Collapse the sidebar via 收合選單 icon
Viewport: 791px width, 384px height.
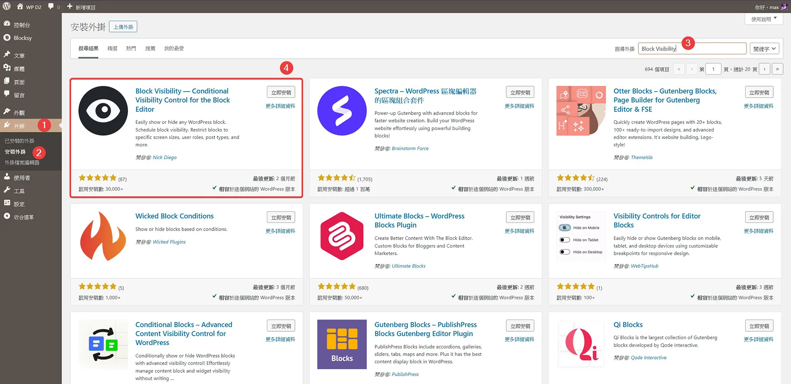coord(7,216)
